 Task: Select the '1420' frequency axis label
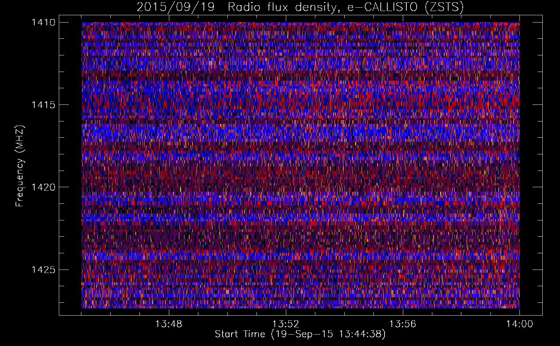click(x=43, y=187)
